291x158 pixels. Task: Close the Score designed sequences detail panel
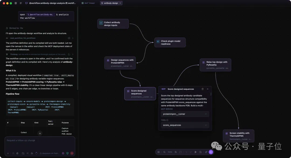point(208,89)
